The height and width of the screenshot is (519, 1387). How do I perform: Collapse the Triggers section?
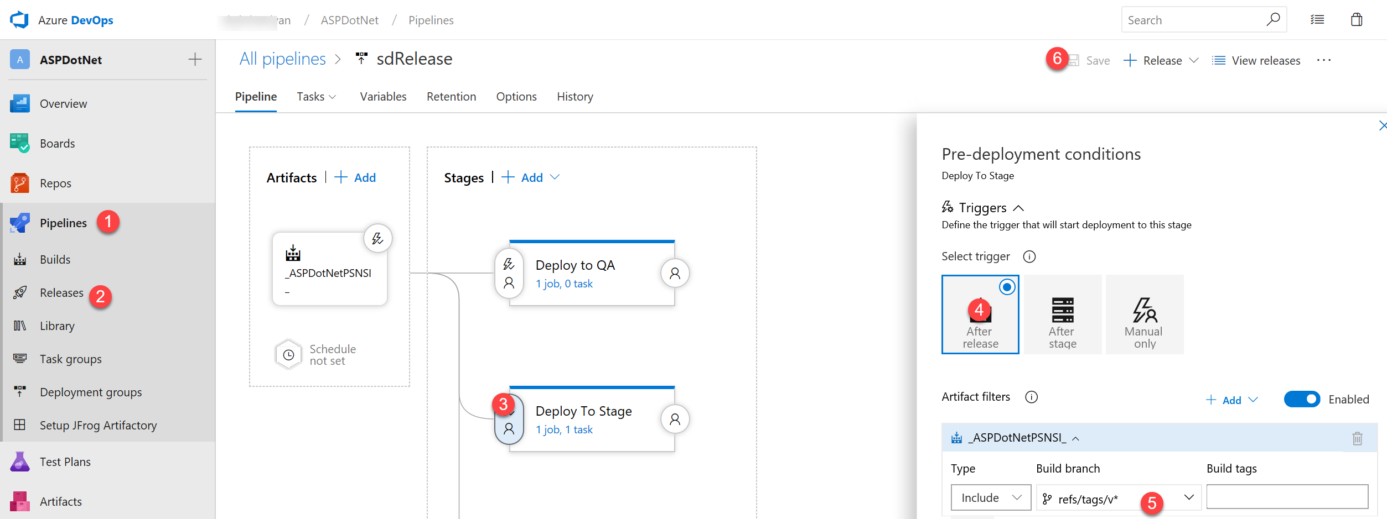click(1018, 208)
